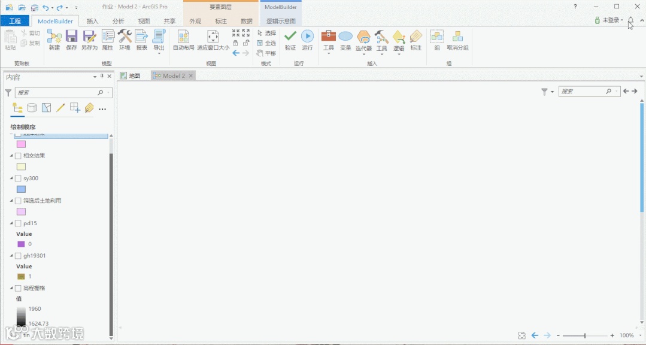Open 环境 environments settings

(125, 40)
